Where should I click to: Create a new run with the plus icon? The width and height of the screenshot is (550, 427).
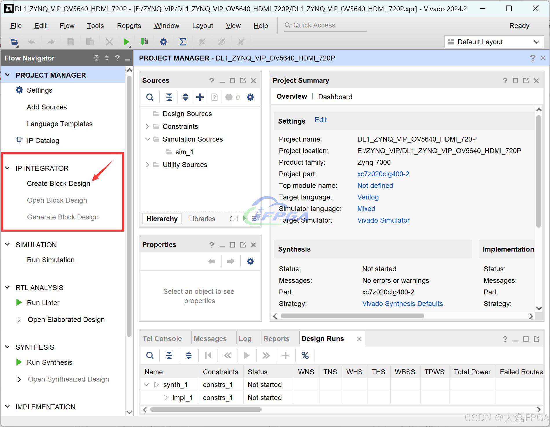click(x=286, y=355)
